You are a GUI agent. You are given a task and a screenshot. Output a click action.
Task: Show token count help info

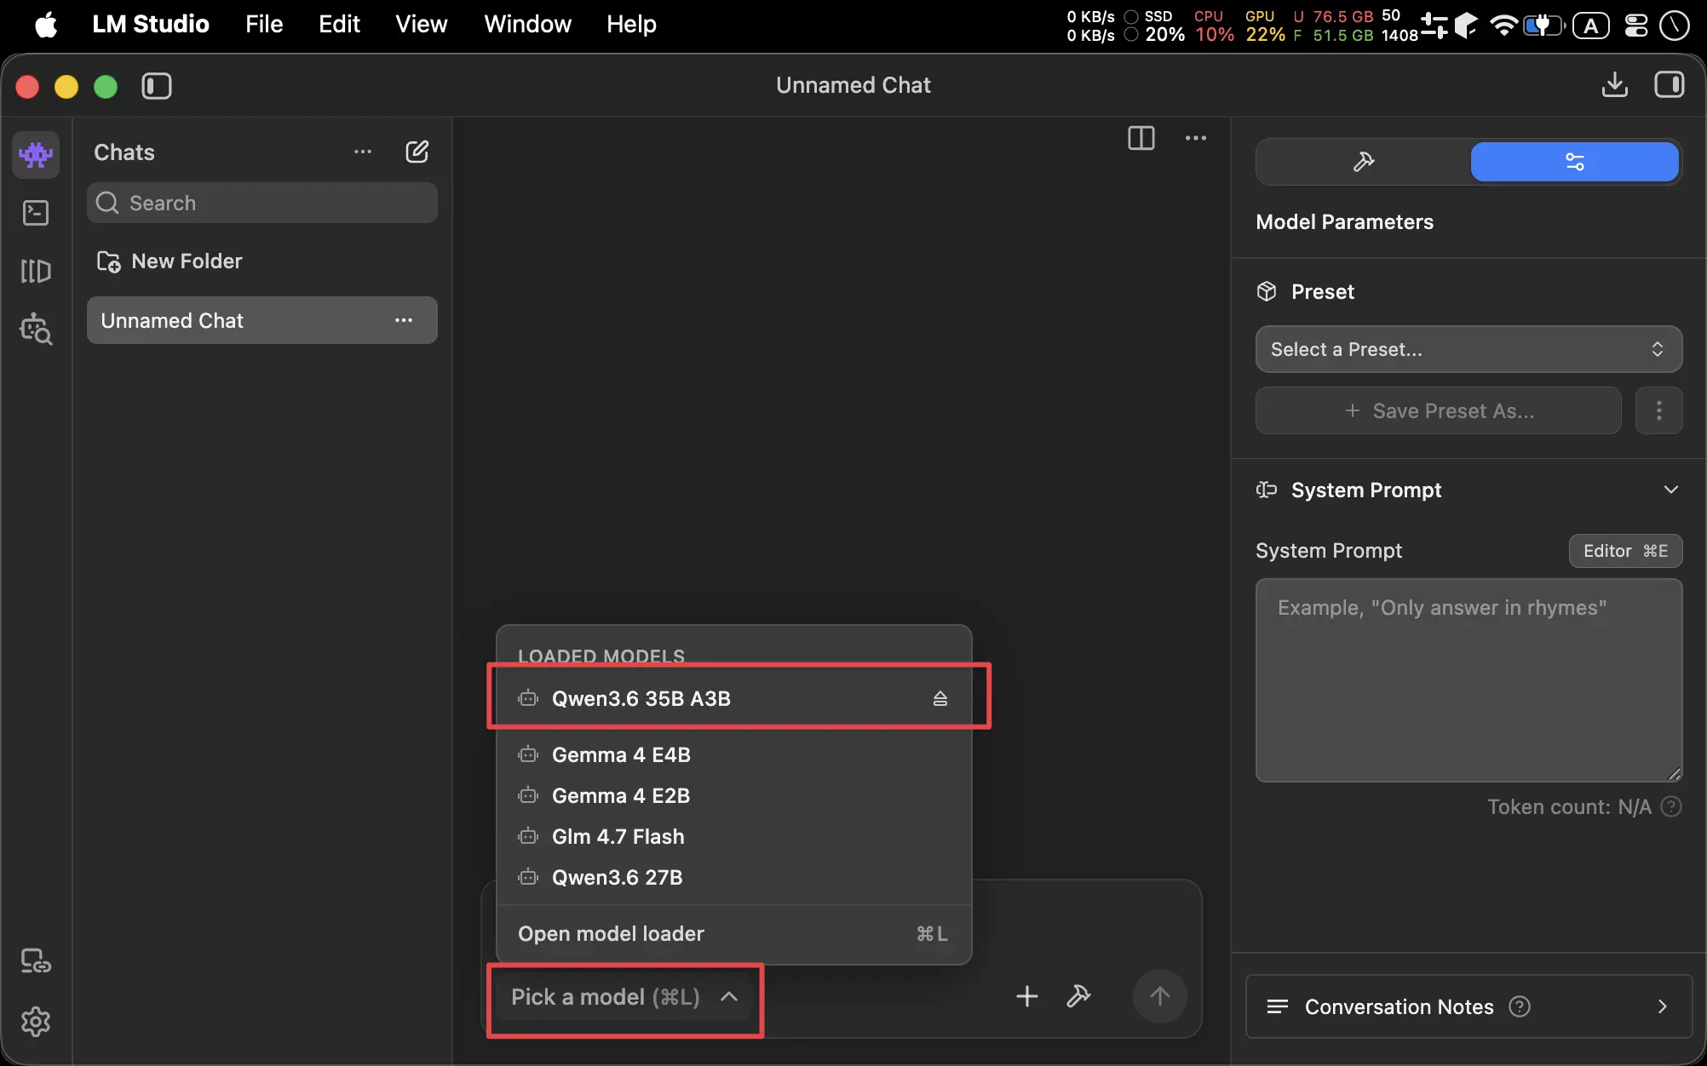point(1672,806)
